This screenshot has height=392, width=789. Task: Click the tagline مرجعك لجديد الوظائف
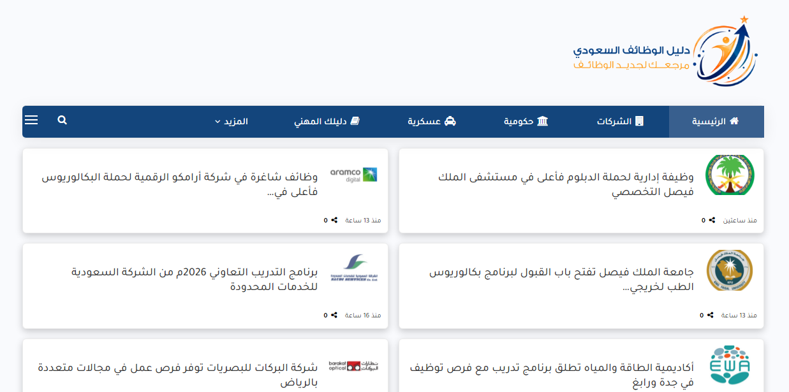(x=631, y=65)
